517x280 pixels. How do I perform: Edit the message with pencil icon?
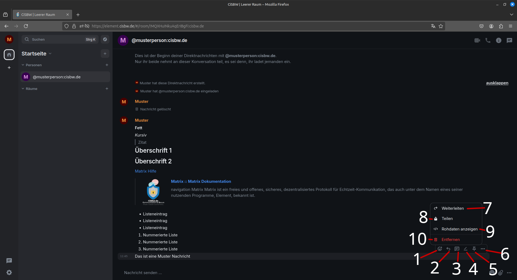tap(466, 249)
